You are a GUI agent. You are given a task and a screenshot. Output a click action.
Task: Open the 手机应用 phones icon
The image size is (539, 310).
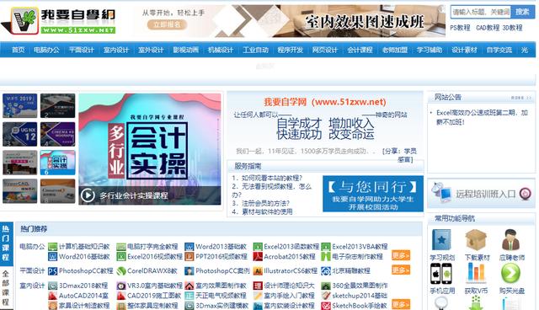(x=441, y=274)
